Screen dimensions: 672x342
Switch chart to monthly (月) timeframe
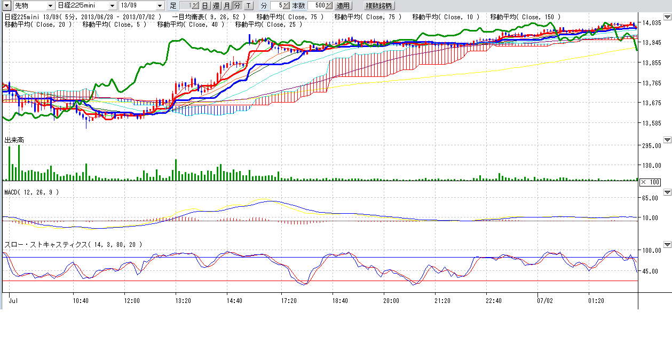tap(227, 6)
